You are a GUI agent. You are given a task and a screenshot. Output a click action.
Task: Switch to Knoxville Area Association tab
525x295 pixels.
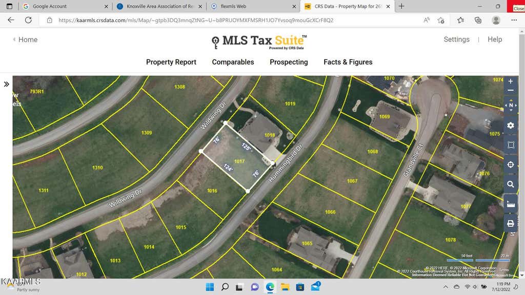[160, 6]
